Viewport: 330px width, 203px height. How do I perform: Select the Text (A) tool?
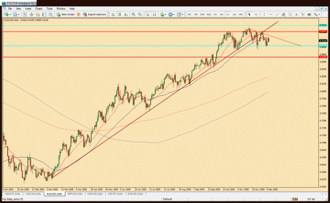[296, 15]
